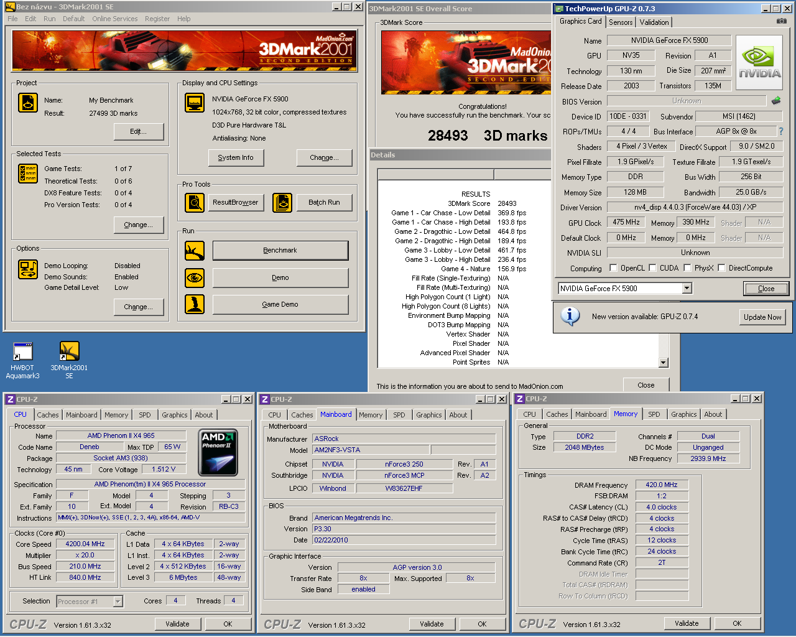Click the Selected Tests checklist icon
This screenshot has height=637, width=796.
pyautogui.click(x=28, y=174)
